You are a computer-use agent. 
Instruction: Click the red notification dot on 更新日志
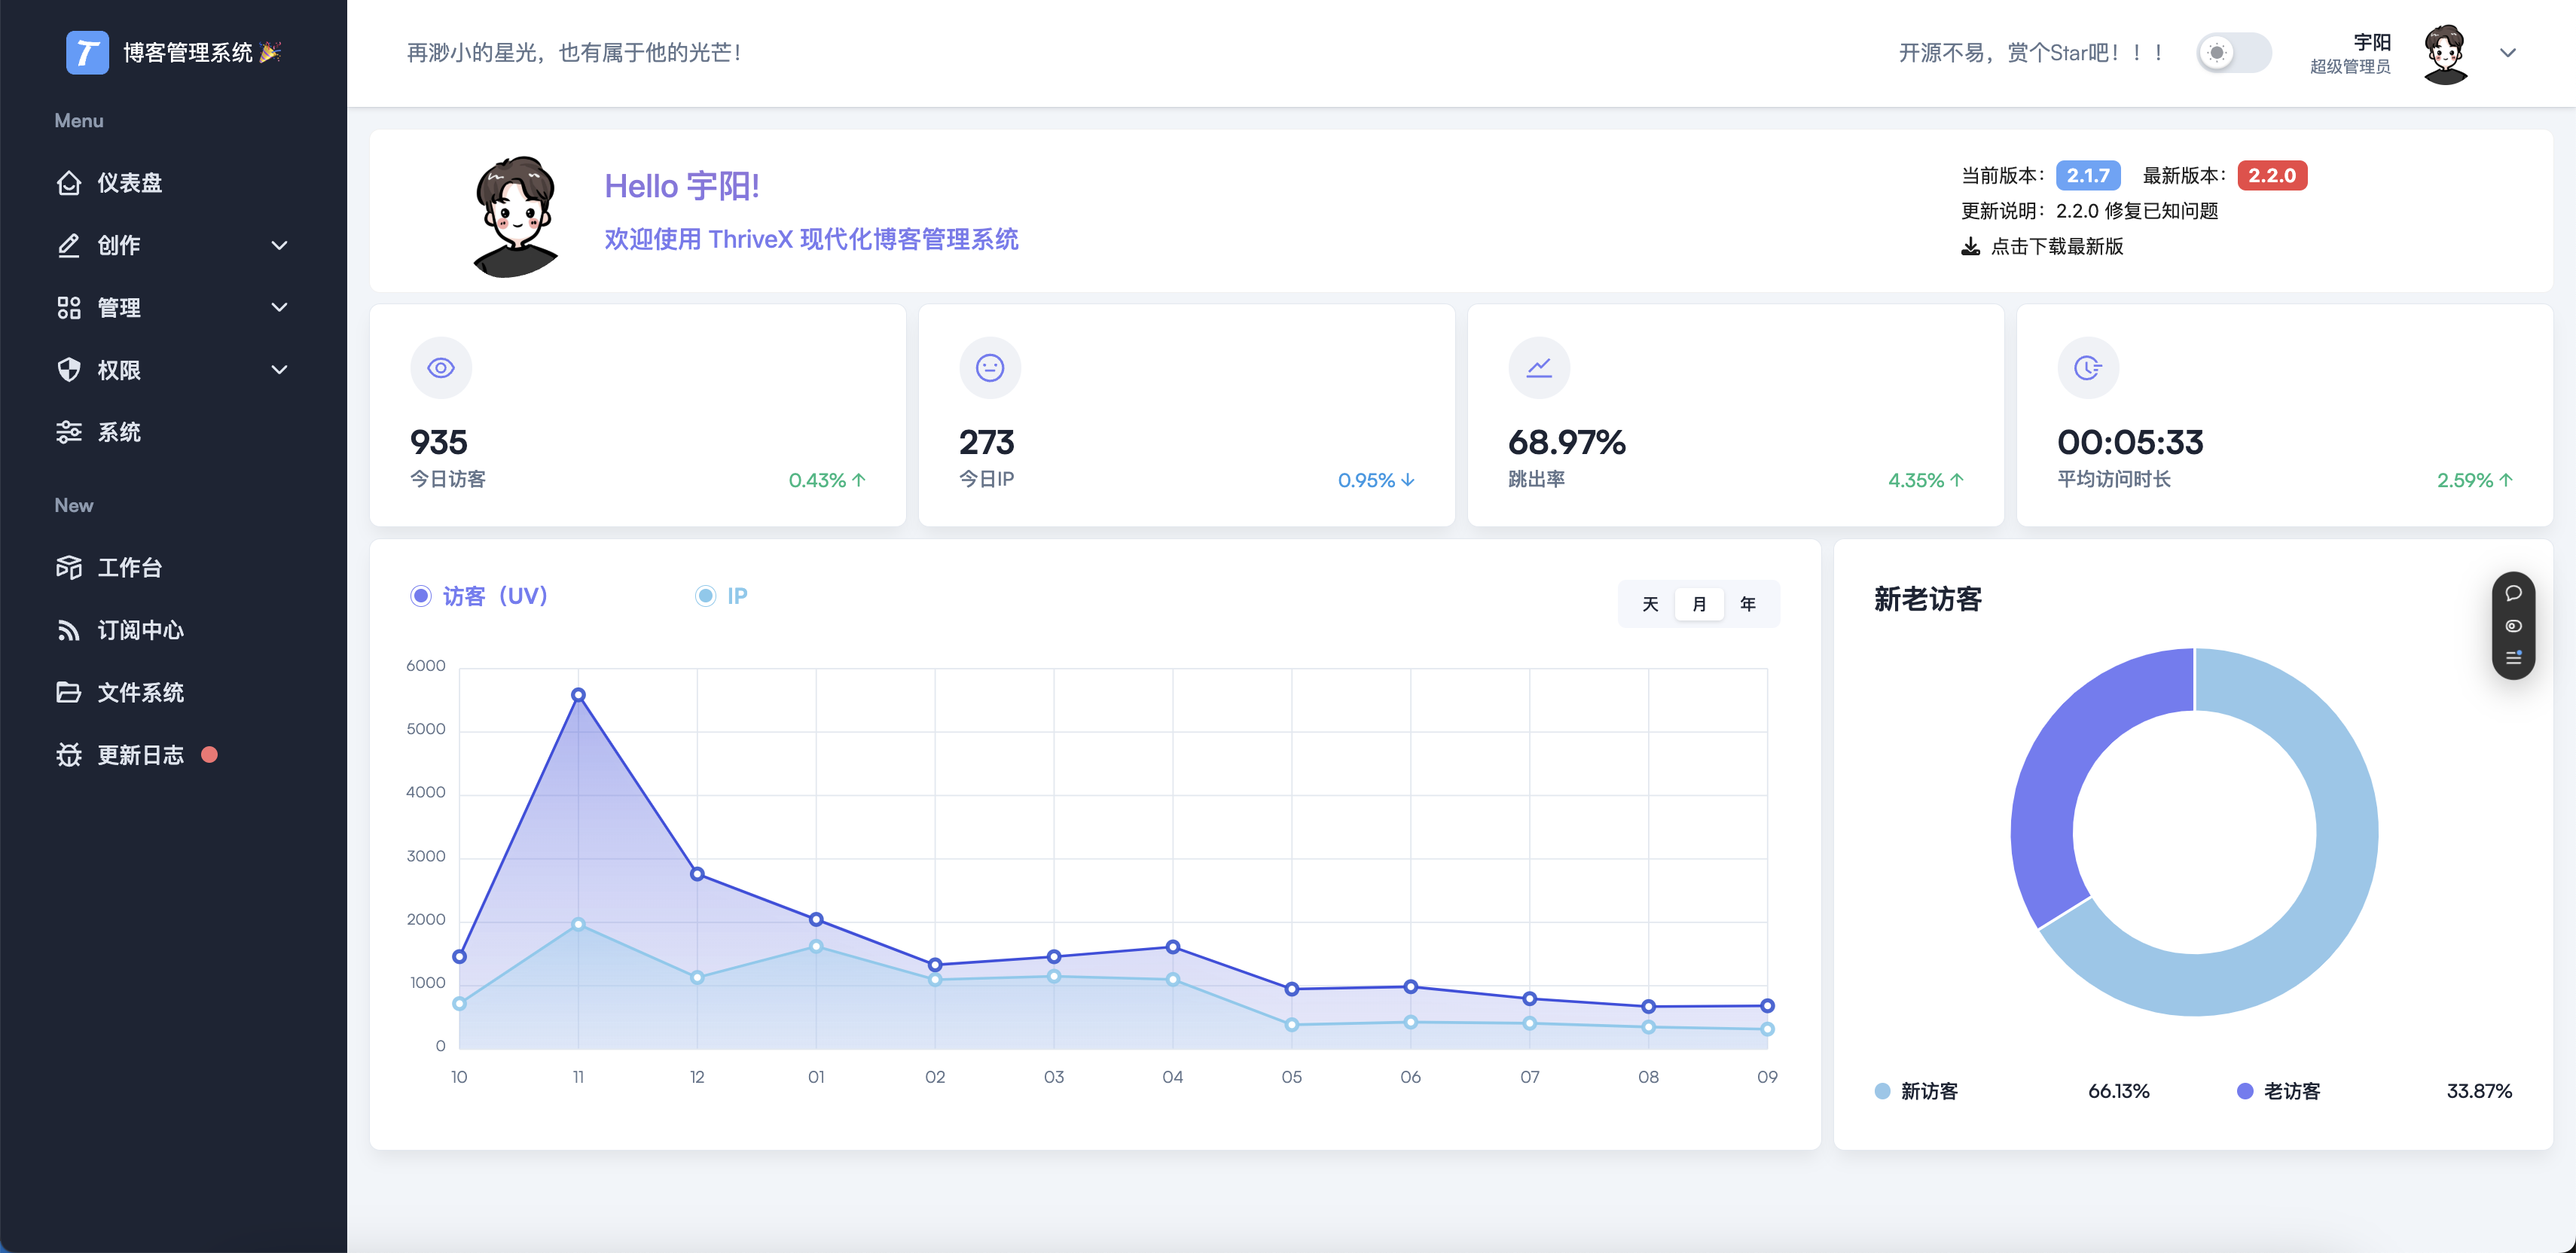[x=209, y=755]
